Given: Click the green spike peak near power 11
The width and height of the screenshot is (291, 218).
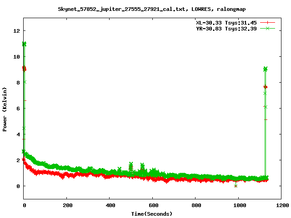Looking at the screenshot, I should click(x=24, y=44).
